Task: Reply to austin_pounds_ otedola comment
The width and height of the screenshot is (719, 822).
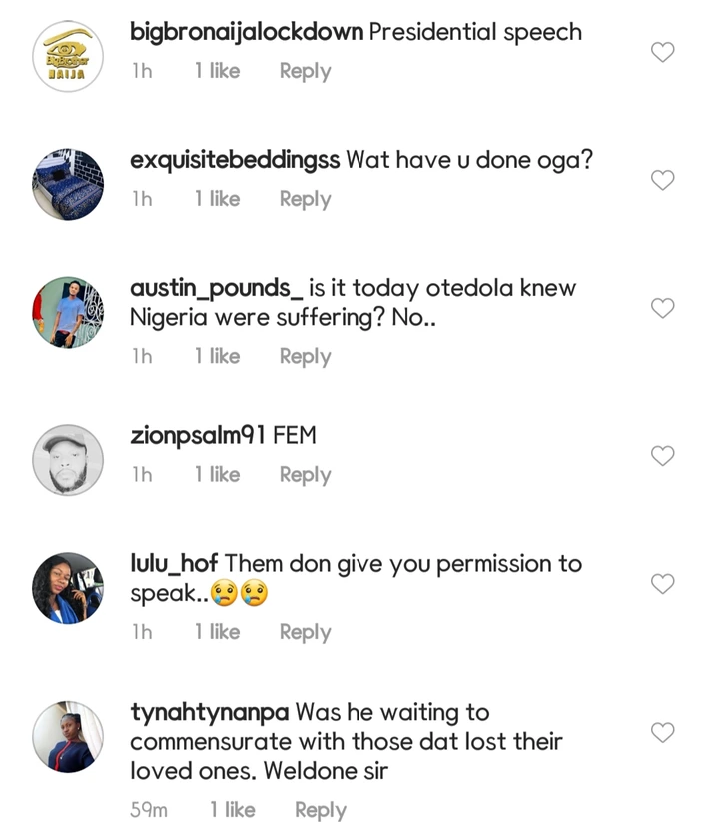Action: (305, 356)
